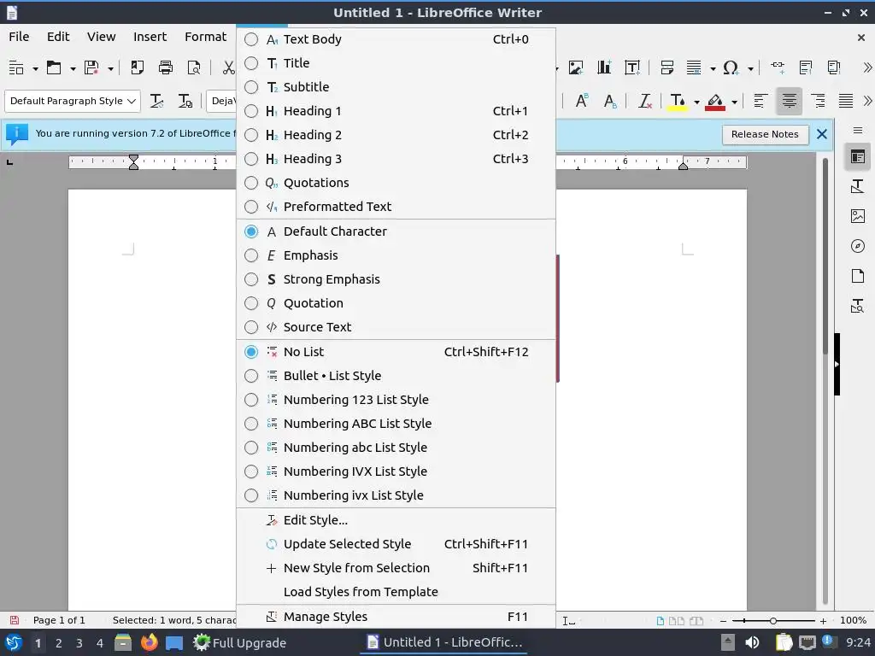Click the Print icon in toolbar
Screen dimensions: 875x656
coord(166,68)
